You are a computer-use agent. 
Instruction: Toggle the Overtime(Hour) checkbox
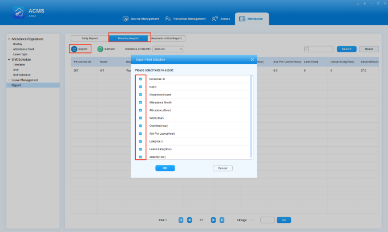pyautogui.click(x=141, y=125)
